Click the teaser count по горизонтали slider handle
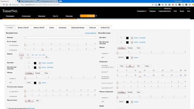194x109 pixels. click(25, 45)
